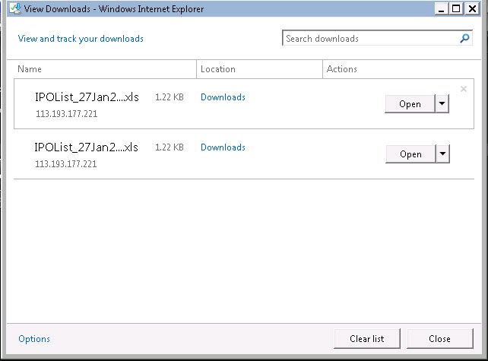Select first IPOList_27Jan2....xls file name

pyautogui.click(x=87, y=97)
